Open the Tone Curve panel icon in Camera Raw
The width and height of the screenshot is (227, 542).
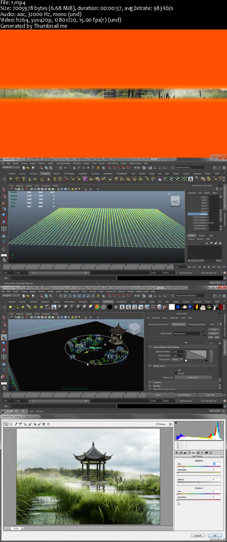tap(181, 452)
